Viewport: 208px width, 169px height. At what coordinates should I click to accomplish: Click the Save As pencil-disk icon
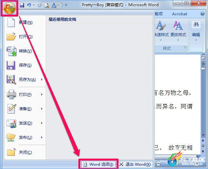tap(11, 80)
